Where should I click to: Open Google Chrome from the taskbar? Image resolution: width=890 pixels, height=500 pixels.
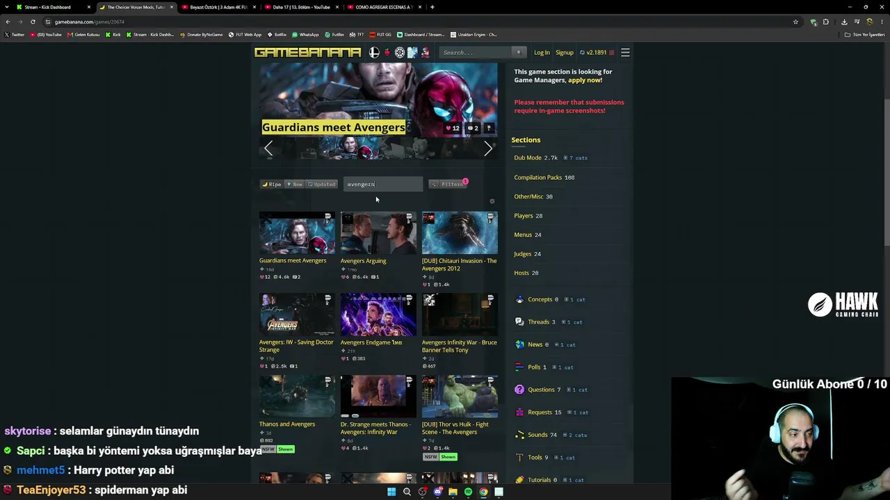click(x=483, y=492)
